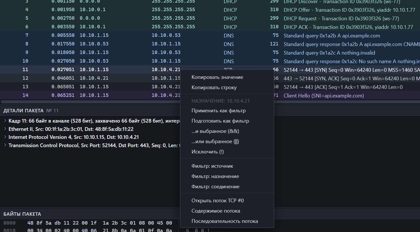Open Содержимое потока from menu
Viewport: 420px width, 232px height.
(x=227, y=211)
